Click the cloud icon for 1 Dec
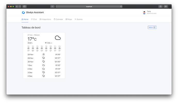The image size is (178, 103). [x=44, y=65]
